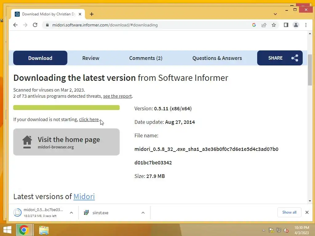The image size is (315, 236).
Task: Click the green download progress bar
Action: tap(66, 107)
